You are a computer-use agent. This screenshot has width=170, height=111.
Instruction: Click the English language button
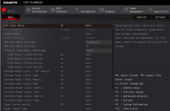[142, 17]
